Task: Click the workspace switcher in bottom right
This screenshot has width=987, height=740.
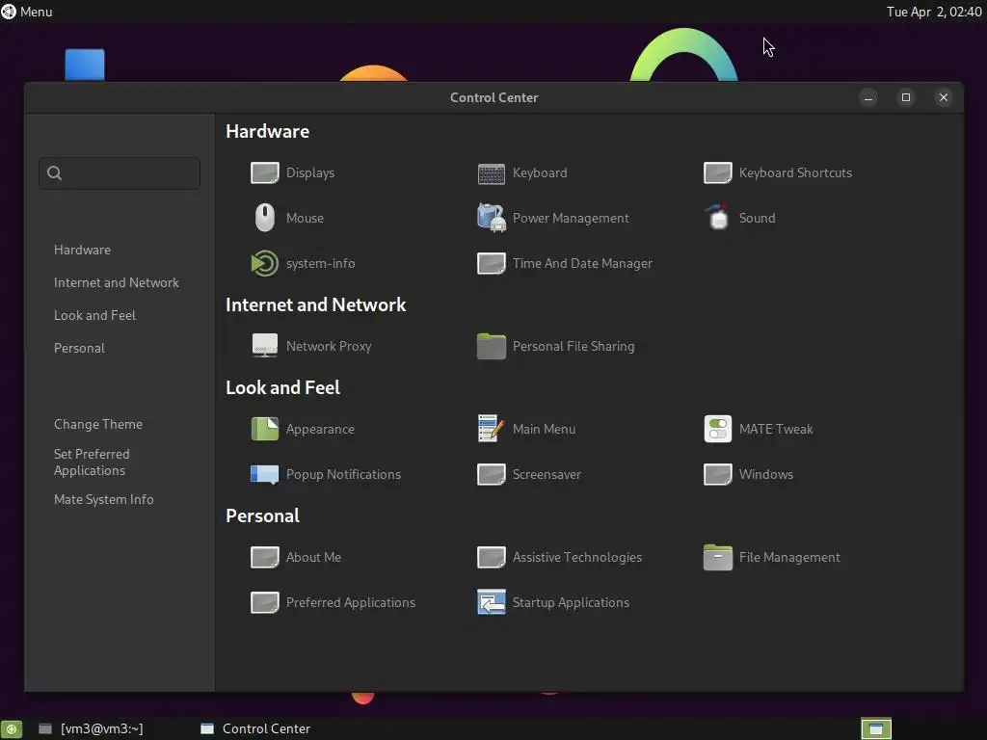Action: point(876,728)
